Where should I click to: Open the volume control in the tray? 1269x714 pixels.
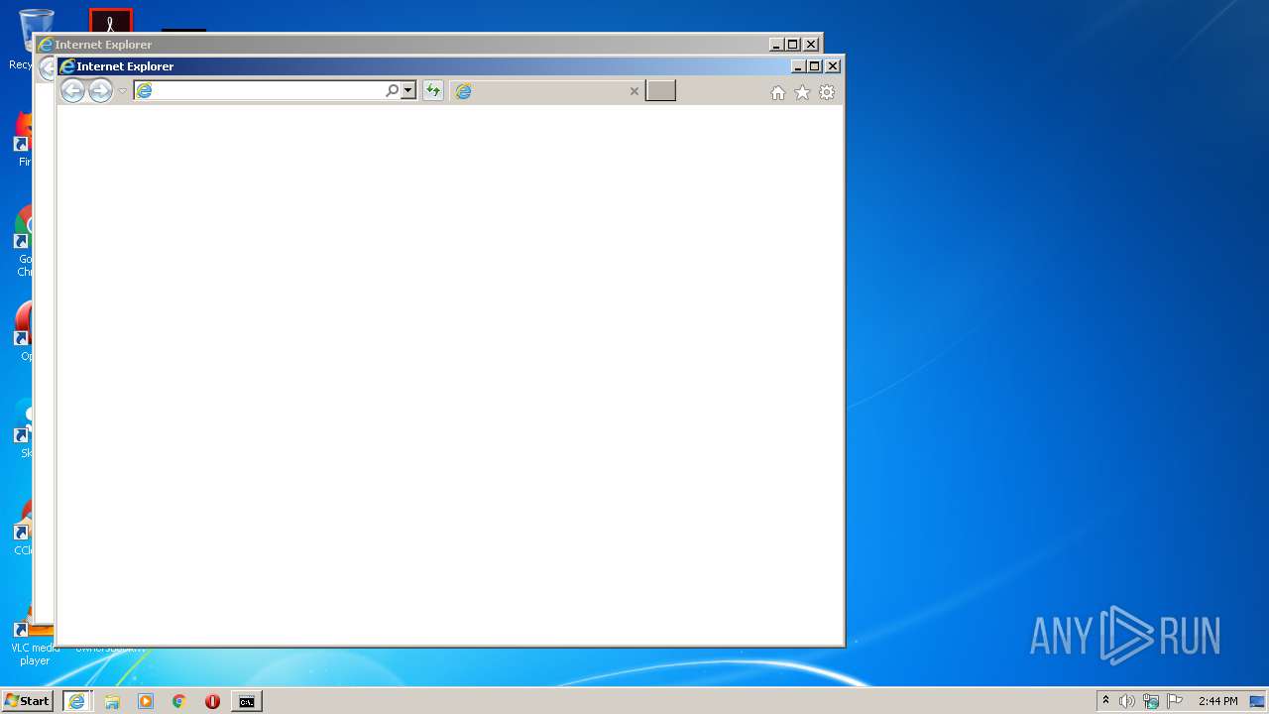(x=1127, y=701)
